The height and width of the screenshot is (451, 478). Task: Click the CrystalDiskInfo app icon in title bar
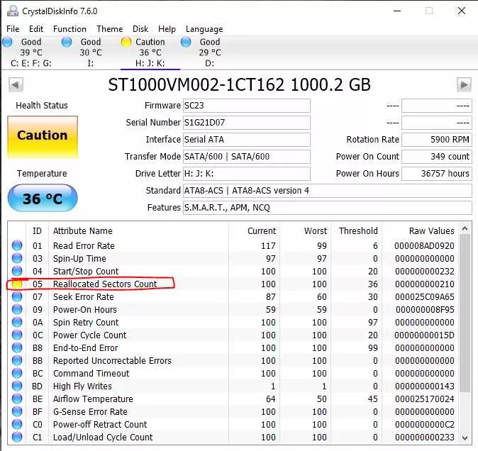click(13, 11)
